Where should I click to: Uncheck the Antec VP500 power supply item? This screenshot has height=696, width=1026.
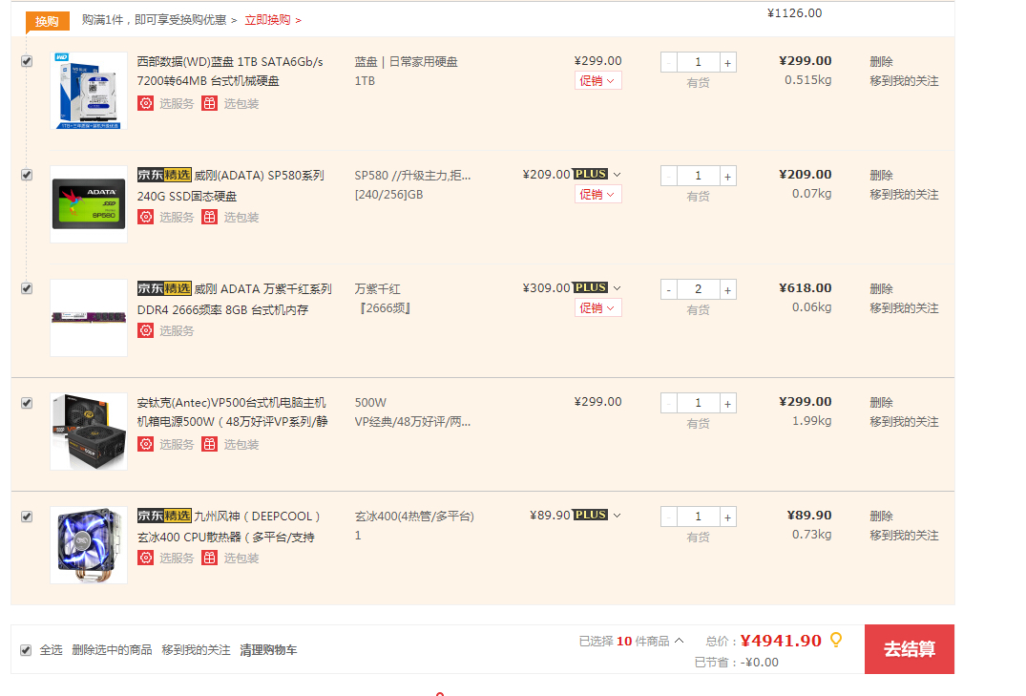[x=27, y=403]
